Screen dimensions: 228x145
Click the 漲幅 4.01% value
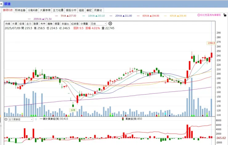(93, 28)
